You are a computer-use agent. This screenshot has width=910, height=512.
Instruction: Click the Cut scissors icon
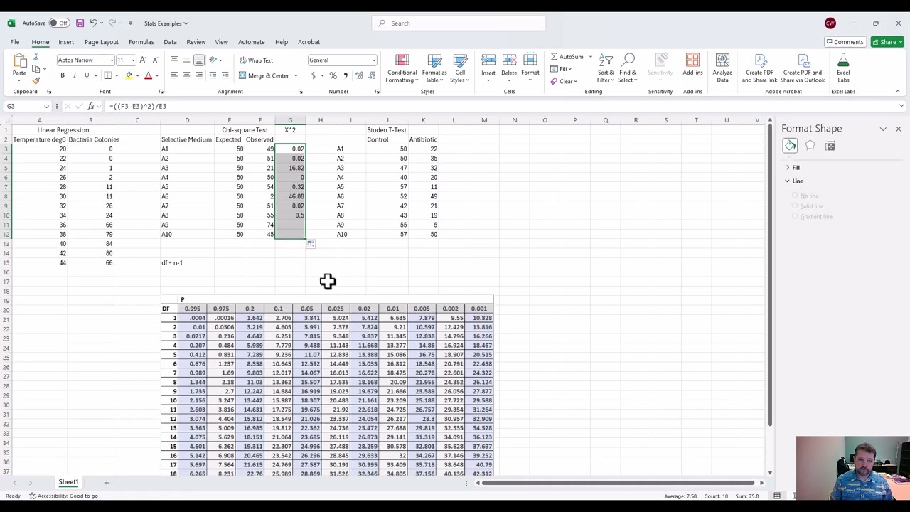click(36, 58)
